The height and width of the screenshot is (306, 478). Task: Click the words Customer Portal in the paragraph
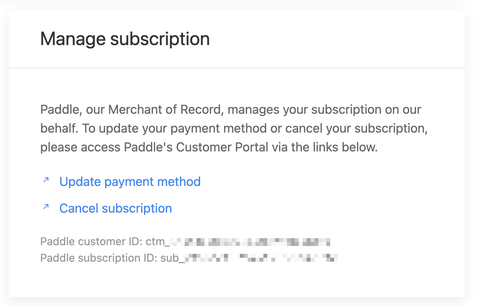click(222, 148)
